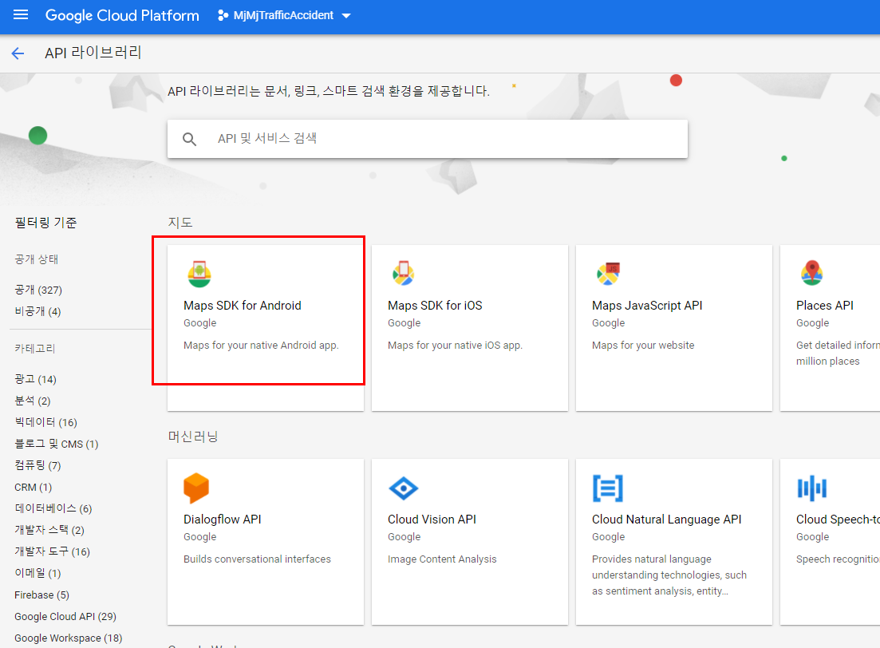Select the 분석 (2) category

(33, 401)
